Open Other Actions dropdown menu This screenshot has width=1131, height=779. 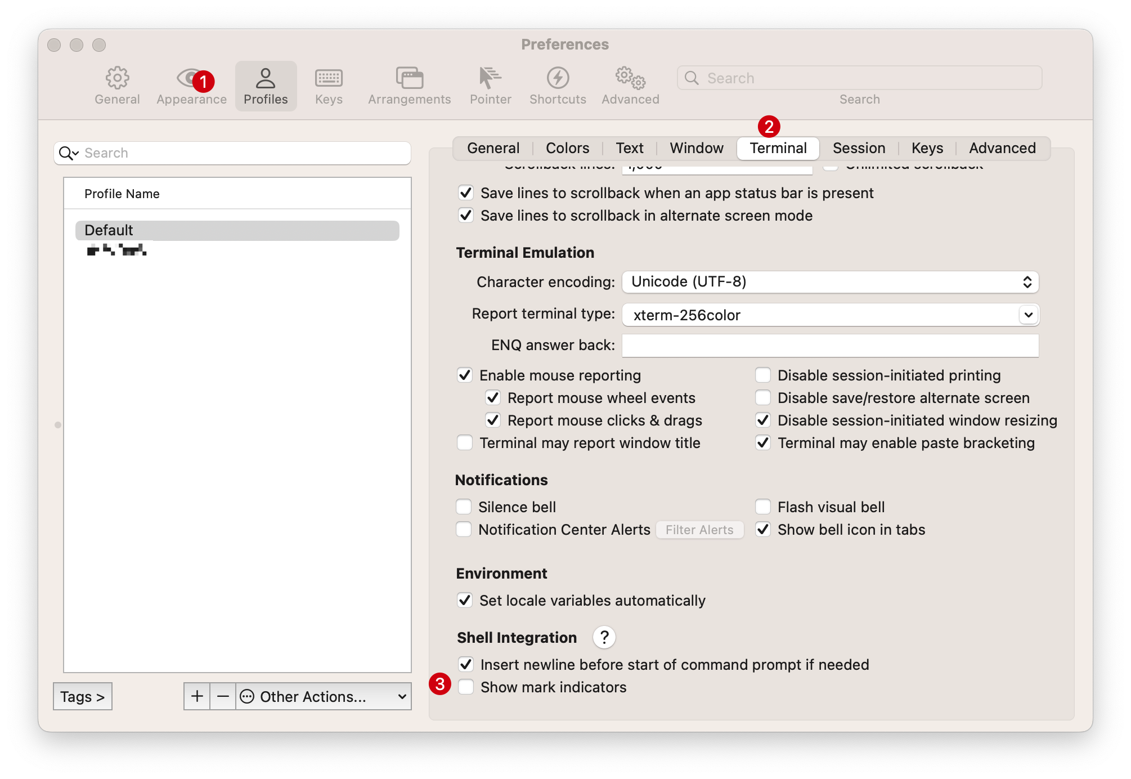[324, 696]
